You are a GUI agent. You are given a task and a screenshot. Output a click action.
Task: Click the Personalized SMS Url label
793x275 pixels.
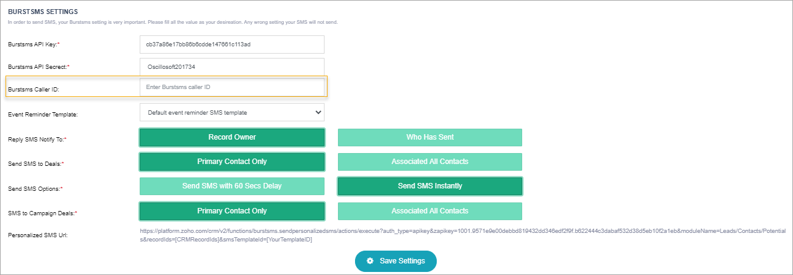click(x=38, y=235)
